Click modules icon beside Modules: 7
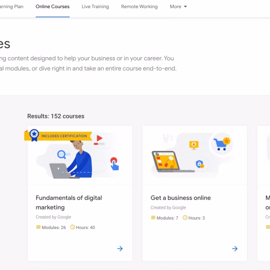The image size is (270, 270). coord(153,218)
